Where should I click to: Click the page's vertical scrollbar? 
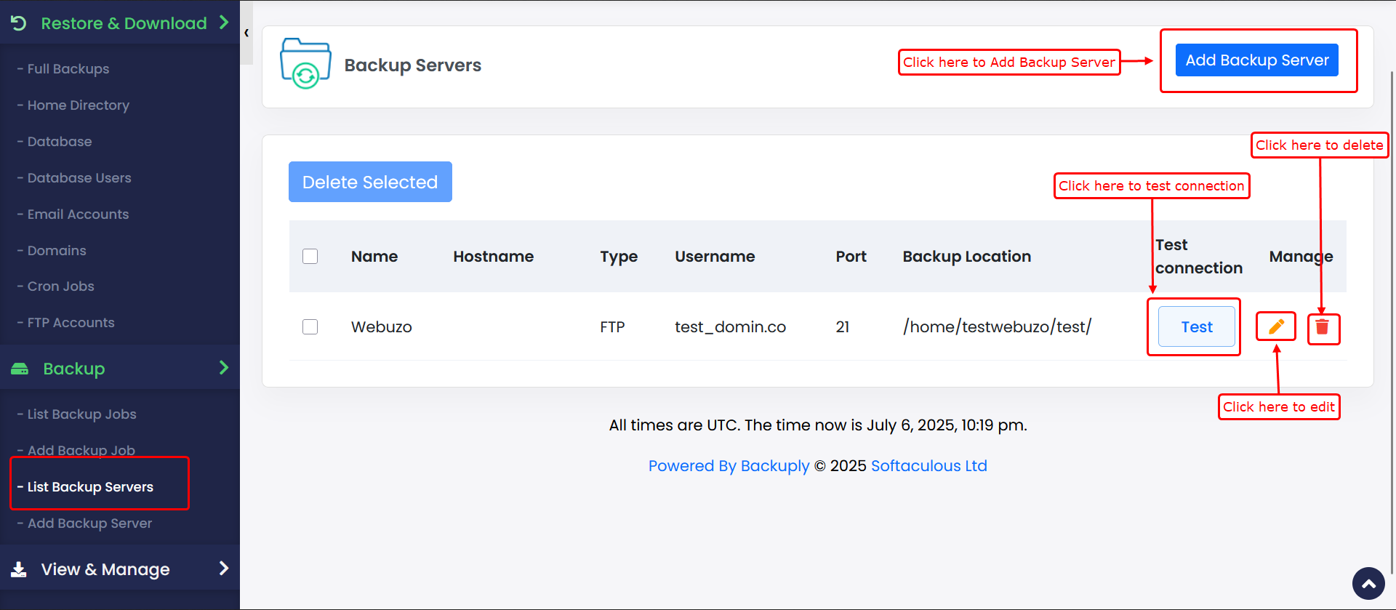coord(1392,291)
